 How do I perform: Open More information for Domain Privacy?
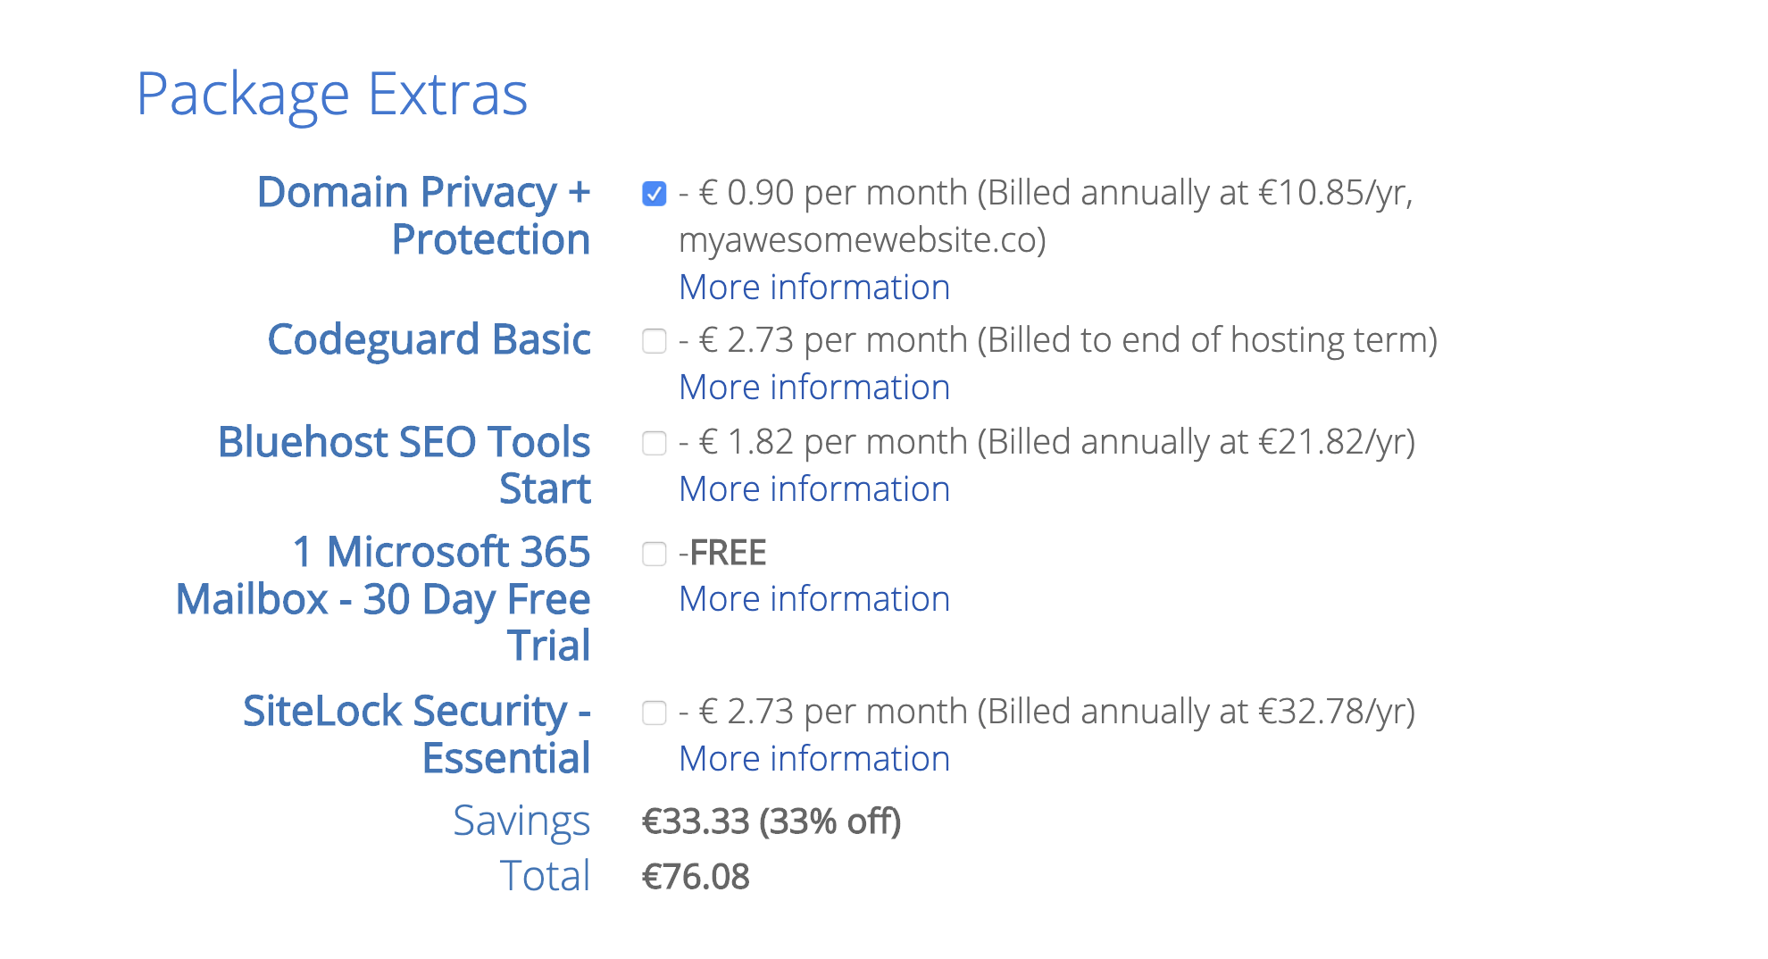point(813,288)
